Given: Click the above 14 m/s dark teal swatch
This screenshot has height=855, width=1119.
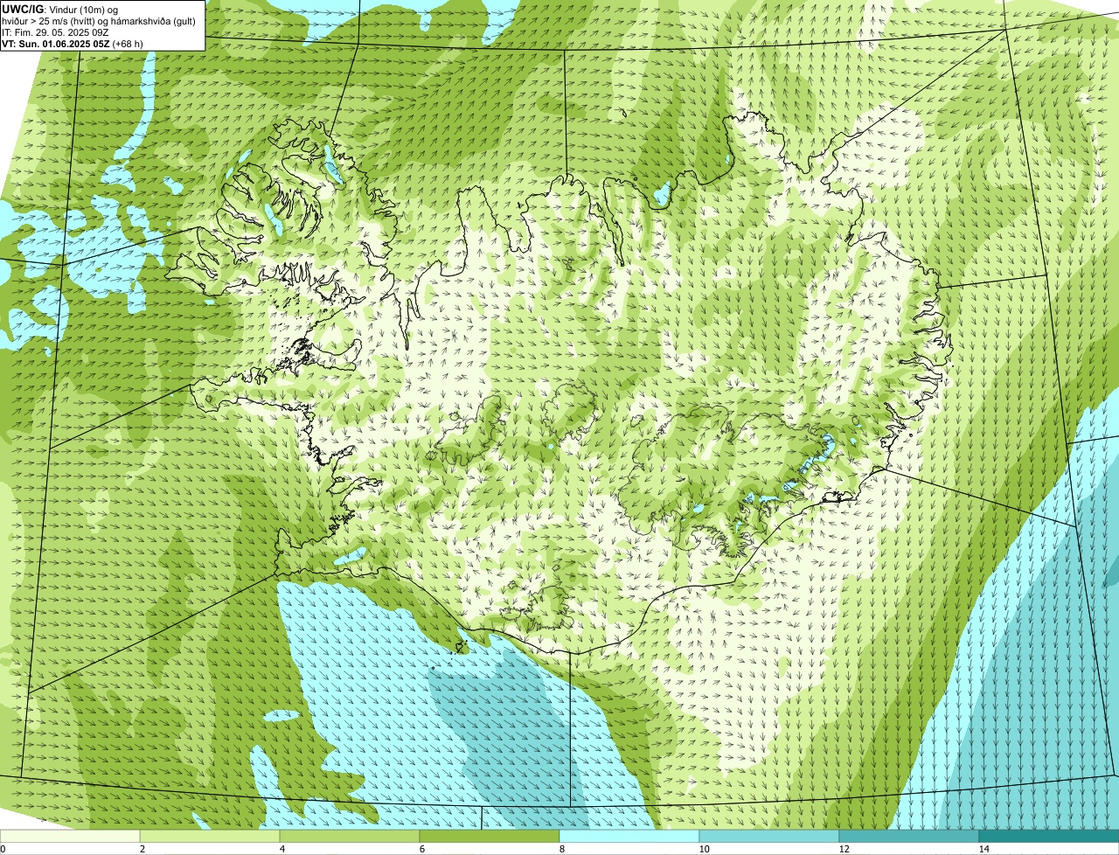Looking at the screenshot, I should [1049, 837].
